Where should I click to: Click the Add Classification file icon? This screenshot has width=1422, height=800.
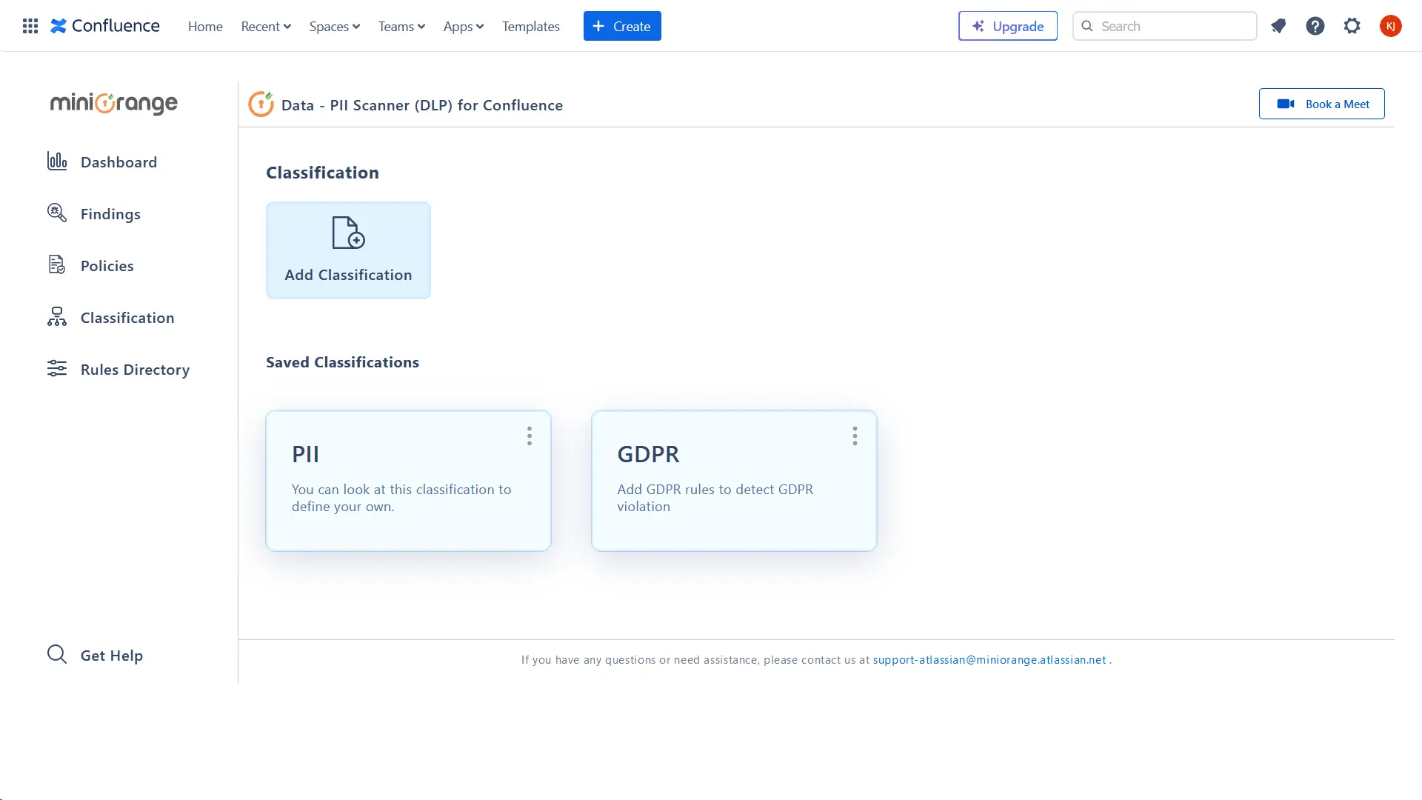pyautogui.click(x=348, y=233)
